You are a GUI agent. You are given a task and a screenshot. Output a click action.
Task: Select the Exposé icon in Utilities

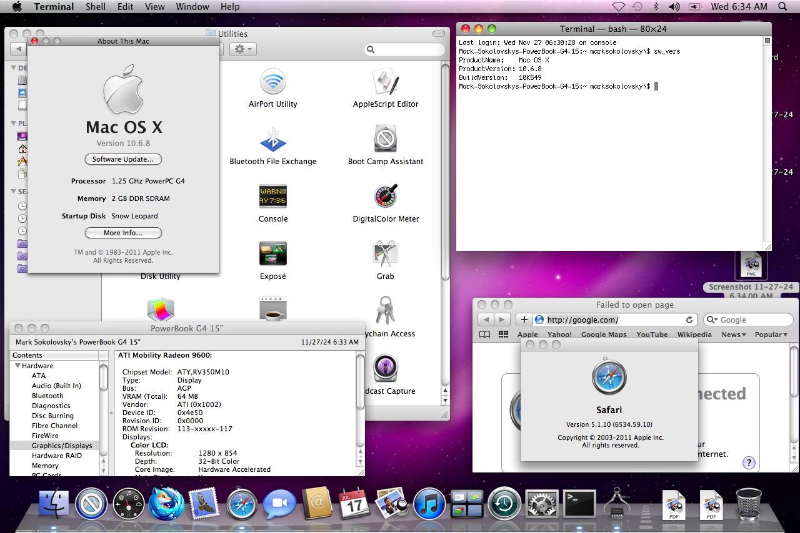click(x=273, y=254)
